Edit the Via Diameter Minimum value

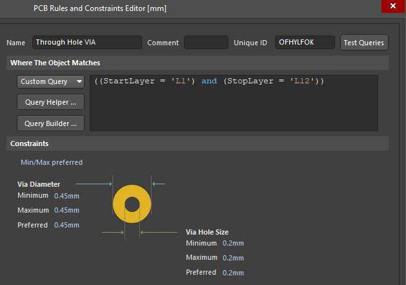(x=66, y=196)
